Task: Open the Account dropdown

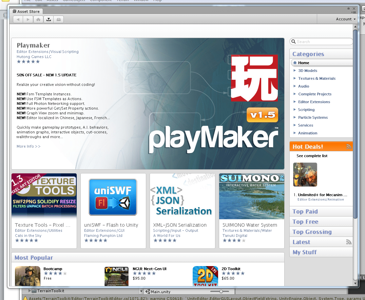Action: pos(346,19)
